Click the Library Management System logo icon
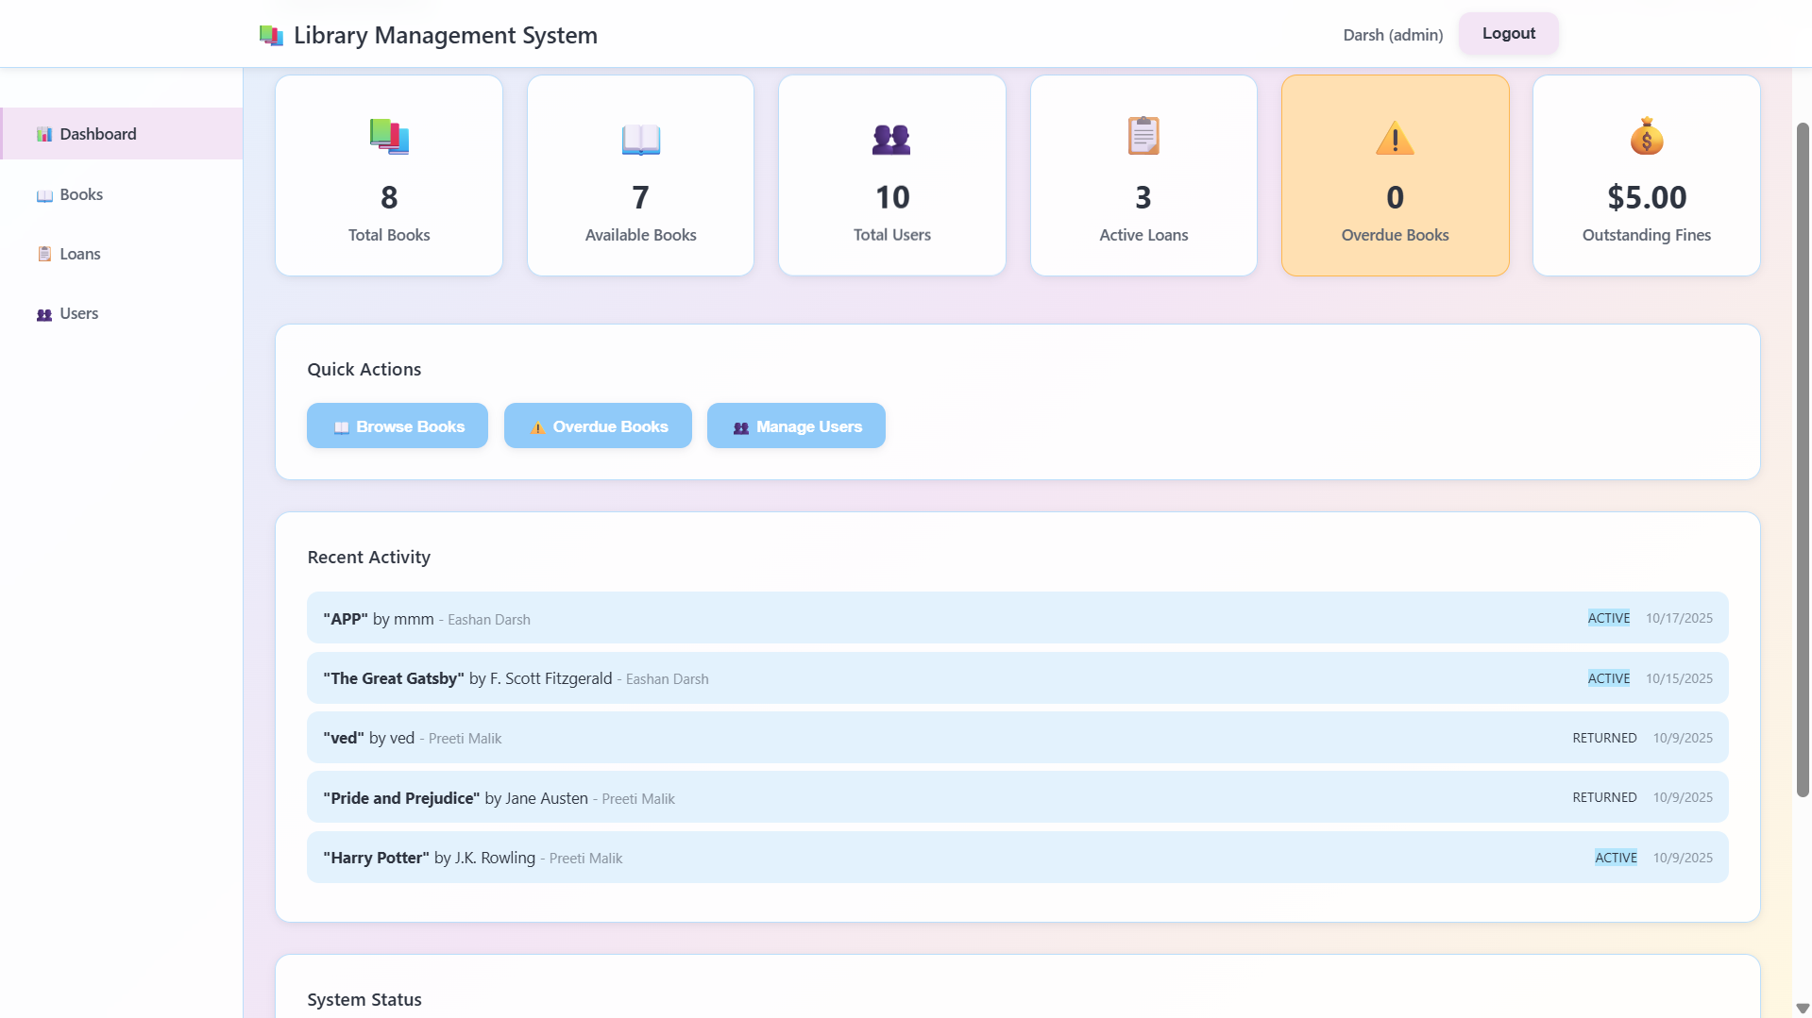This screenshot has width=1812, height=1018. click(271, 36)
